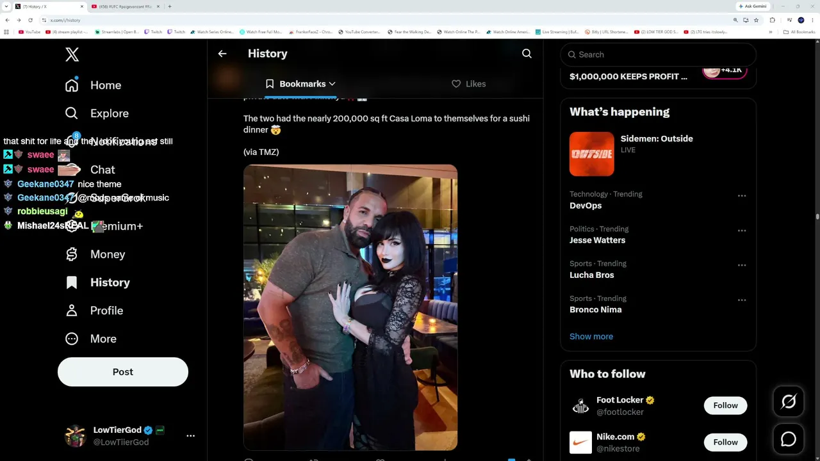This screenshot has height=461, width=820.
Task: Click the Home house icon
Action: (72, 85)
